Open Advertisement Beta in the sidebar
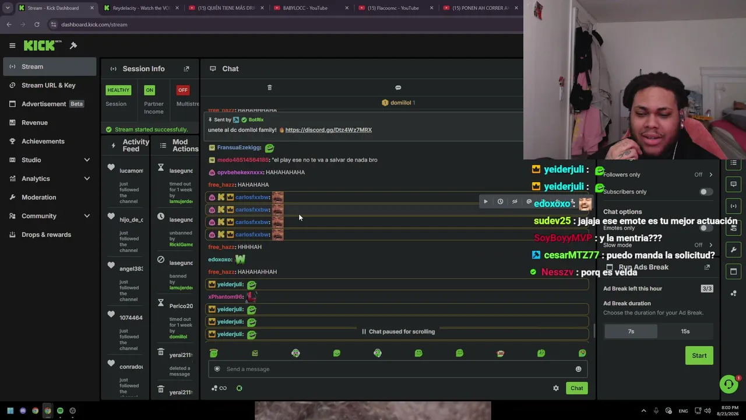Viewport: 746px width, 420px height. (x=50, y=104)
